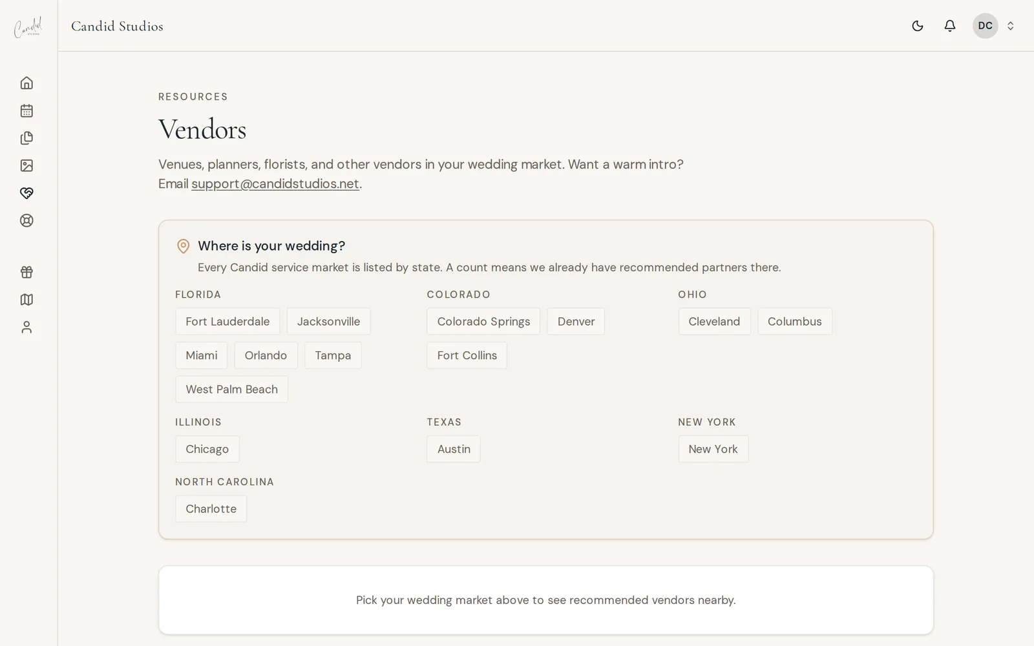Click the 'Where is your wedding?' heading
The width and height of the screenshot is (1034, 646).
(271, 245)
